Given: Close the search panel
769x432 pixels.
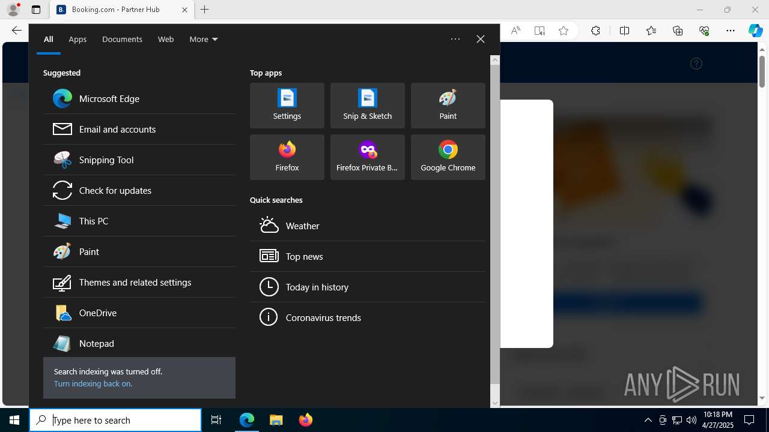Looking at the screenshot, I should pos(481,39).
